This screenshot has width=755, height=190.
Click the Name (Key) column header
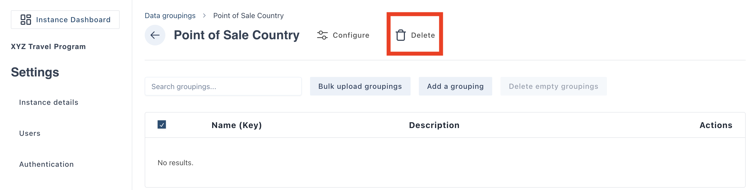(x=236, y=125)
